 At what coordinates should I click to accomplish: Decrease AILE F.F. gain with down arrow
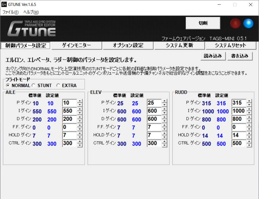[80, 129]
